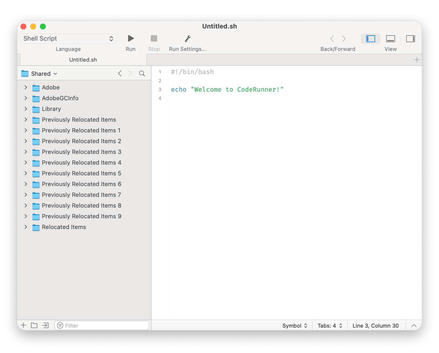439x353 pixels.
Task: Expand the AdobeGCInfo folder
Action: point(26,98)
